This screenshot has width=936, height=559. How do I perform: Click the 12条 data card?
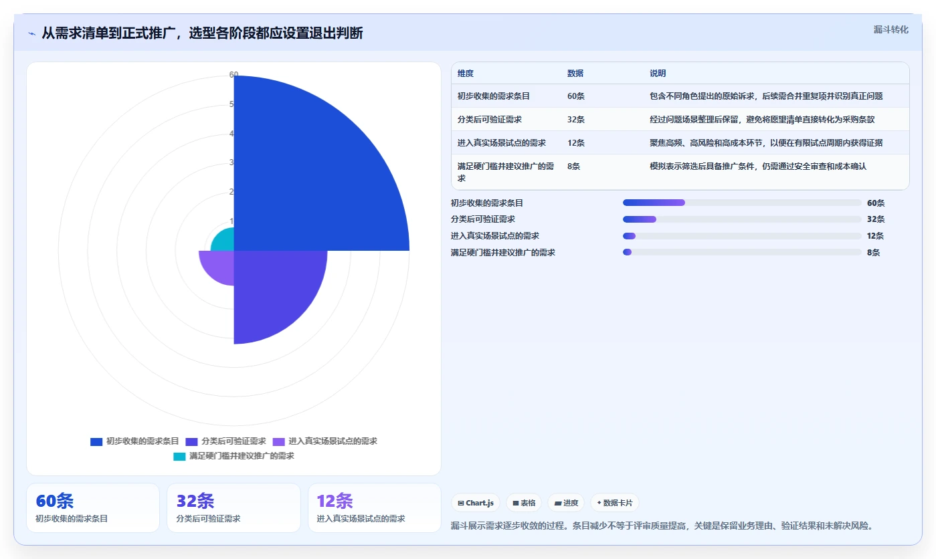click(x=375, y=508)
